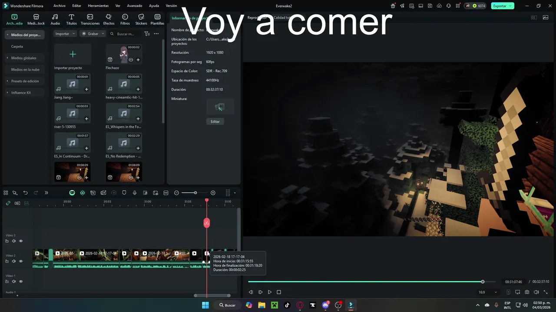This screenshot has width=556, height=312.
Task: Mute the Vídeo 3 track
Action: pos(14,241)
